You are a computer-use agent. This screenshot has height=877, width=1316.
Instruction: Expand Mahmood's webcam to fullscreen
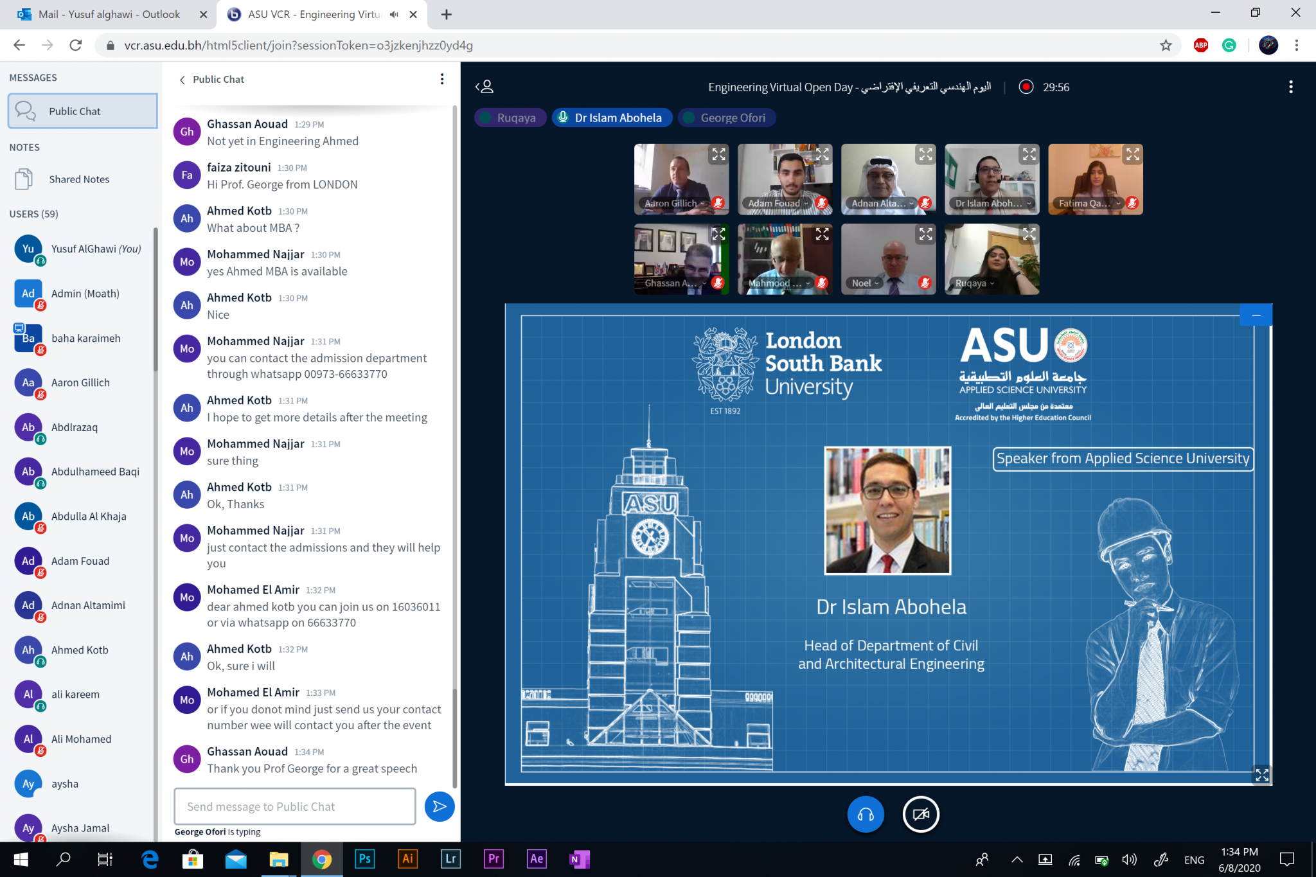pyautogui.click(x=822, y=235)
